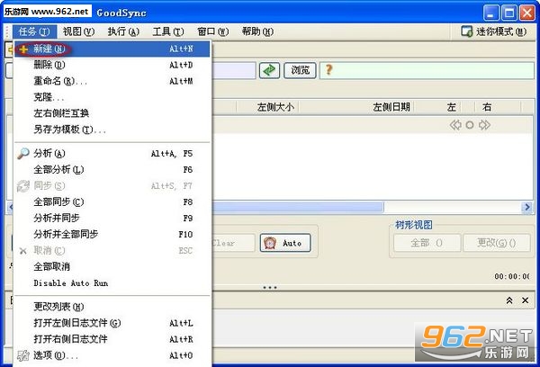Choose 另存为模板(T)... entry
This screenshot has height=367, width=540.
coord(112,130)
